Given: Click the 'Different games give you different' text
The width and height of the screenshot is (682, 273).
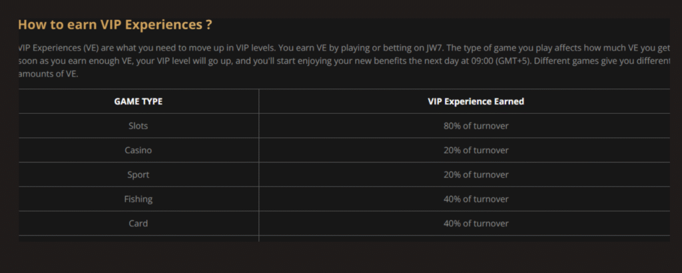Looking at the screenshot, I should coord(602,61).
